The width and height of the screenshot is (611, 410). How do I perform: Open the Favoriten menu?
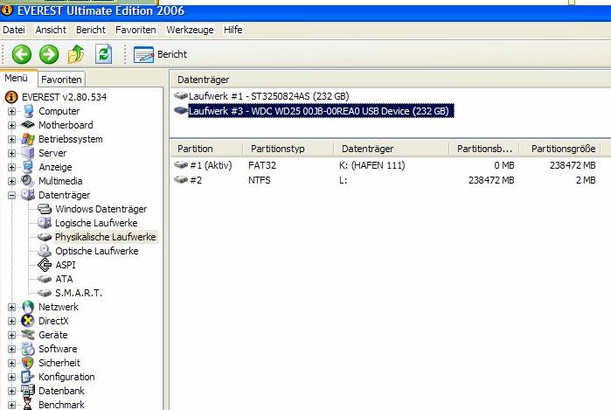(135, 30)
